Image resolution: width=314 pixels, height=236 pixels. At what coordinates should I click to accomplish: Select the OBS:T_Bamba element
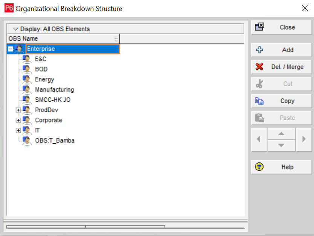(55, 141)
